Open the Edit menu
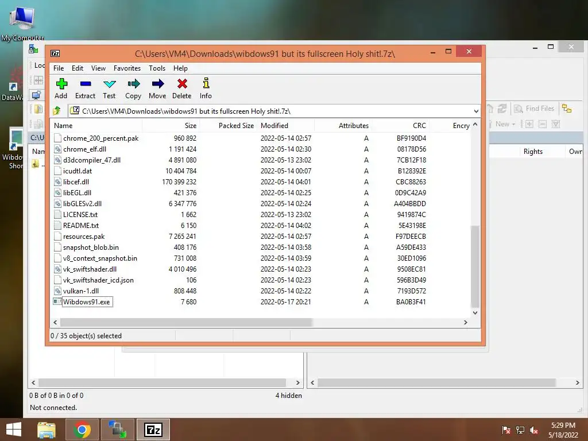Image resolution: width=588 pixels, height=441 pixels. [x=78, y=68]
